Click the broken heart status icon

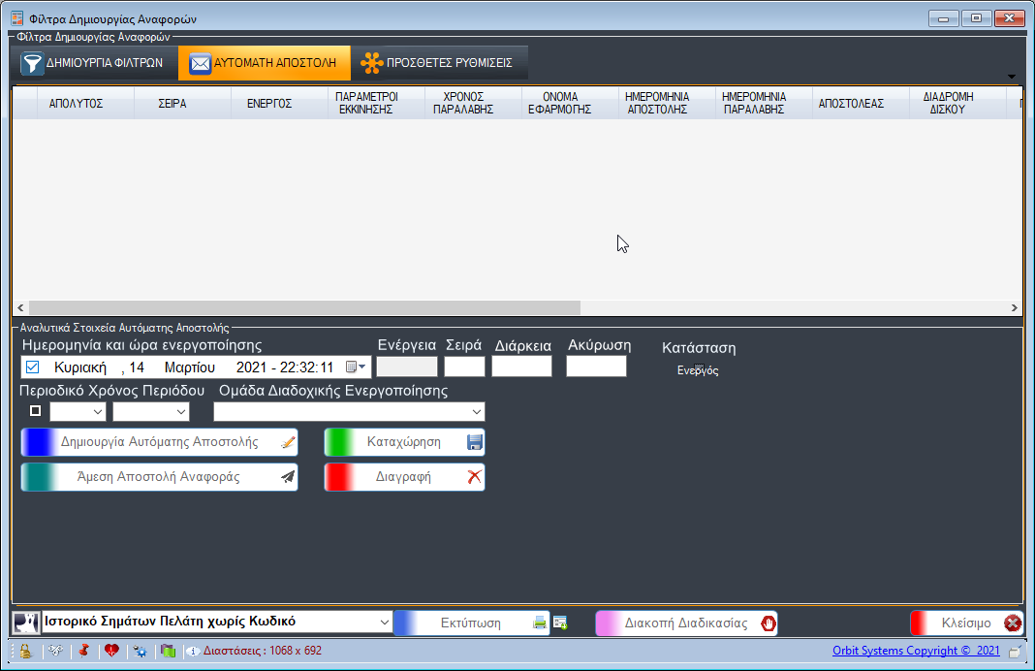coord(111,651)
